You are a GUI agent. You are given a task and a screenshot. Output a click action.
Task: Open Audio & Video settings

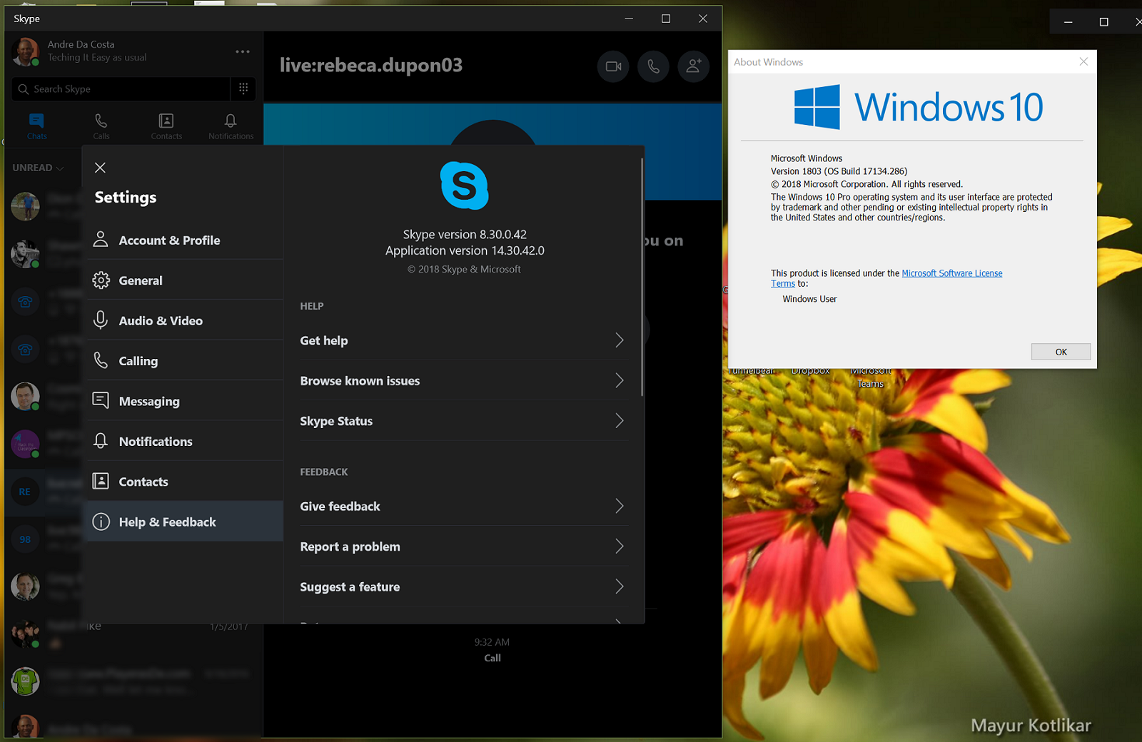pos(183,320)
